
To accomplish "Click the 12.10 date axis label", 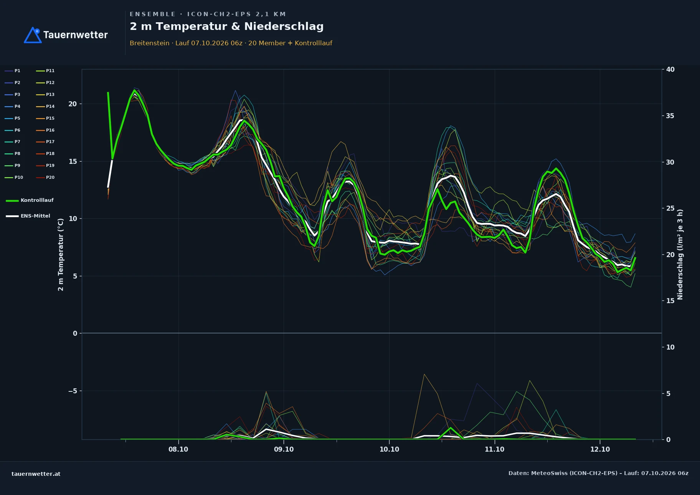I will click(600, 449).
